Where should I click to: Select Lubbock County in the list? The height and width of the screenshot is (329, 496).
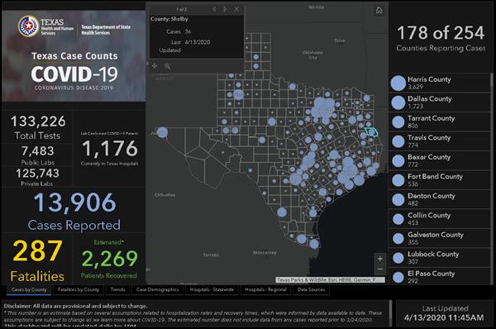pyautogui.click(x=439, y=258)
